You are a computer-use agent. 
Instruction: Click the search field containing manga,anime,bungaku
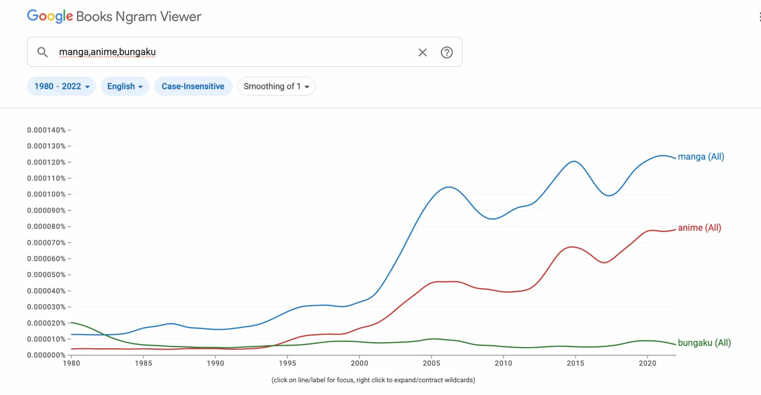tap(201, 52)
